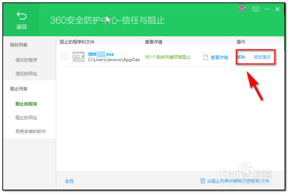
Task: Click the exe file icon in blocked row
Action: pos(78,56)
